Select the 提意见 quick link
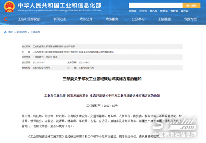Screen dimensions: 206x143 (164, 11)
